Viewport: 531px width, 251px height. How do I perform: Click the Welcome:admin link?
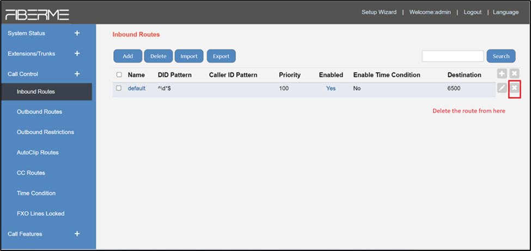coord(430,12)
